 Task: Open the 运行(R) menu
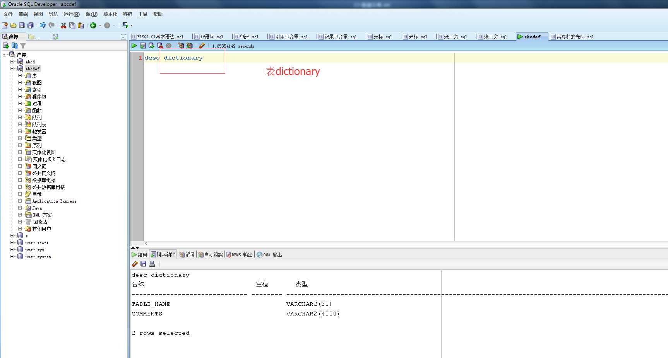pos(72,14)
